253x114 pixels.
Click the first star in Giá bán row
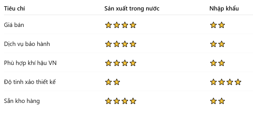coord(108,25)
